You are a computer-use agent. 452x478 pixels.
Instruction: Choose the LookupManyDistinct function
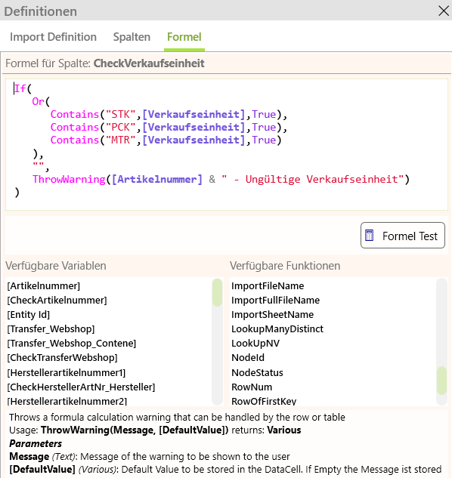[x=277, y=329]
